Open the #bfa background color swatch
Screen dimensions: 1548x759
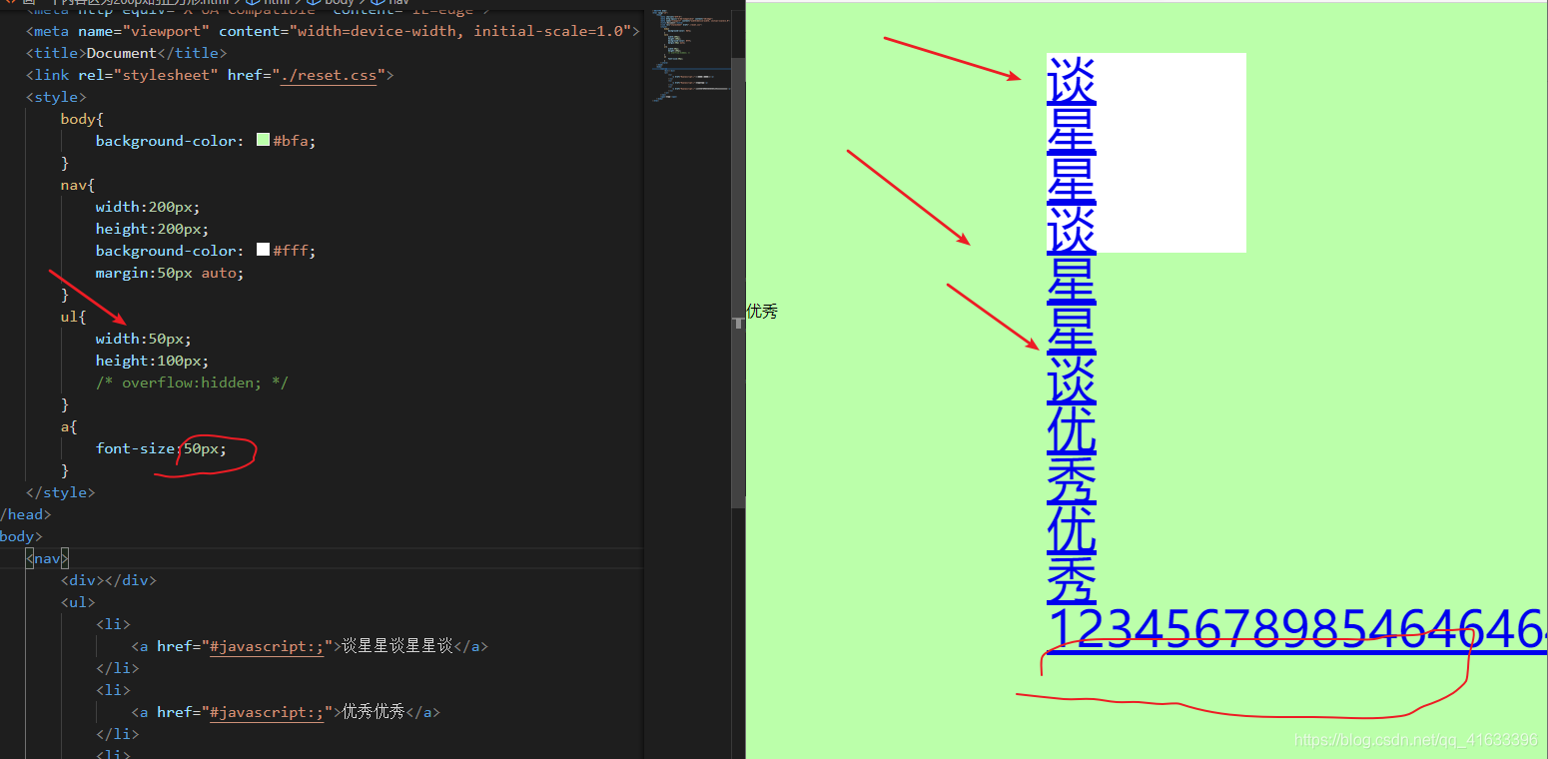(264, 140)
